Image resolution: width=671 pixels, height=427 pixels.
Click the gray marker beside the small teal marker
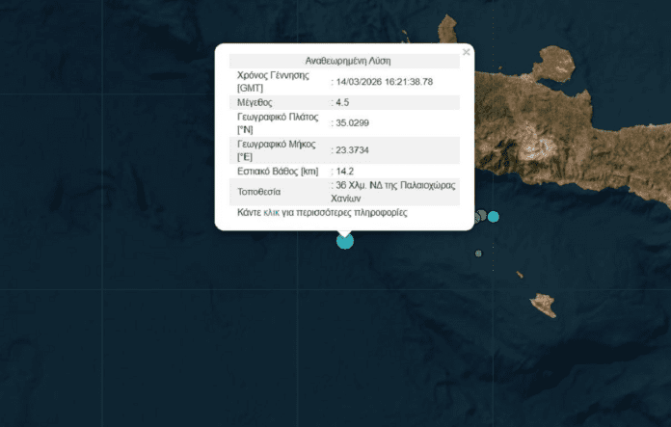click(481, 217)
